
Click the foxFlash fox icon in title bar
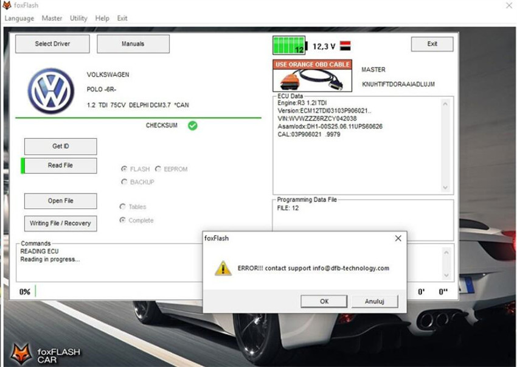7,5
